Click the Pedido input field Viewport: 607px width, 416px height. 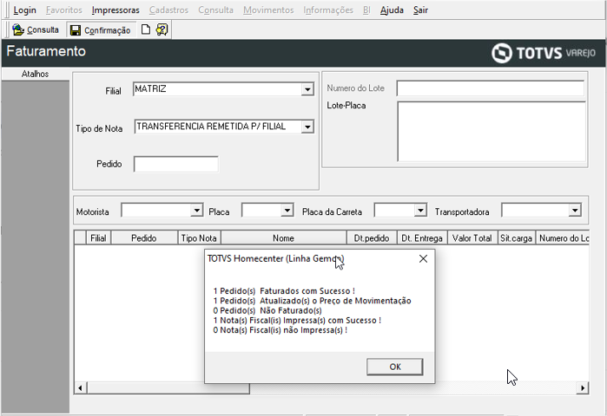(x=175, y=164)
